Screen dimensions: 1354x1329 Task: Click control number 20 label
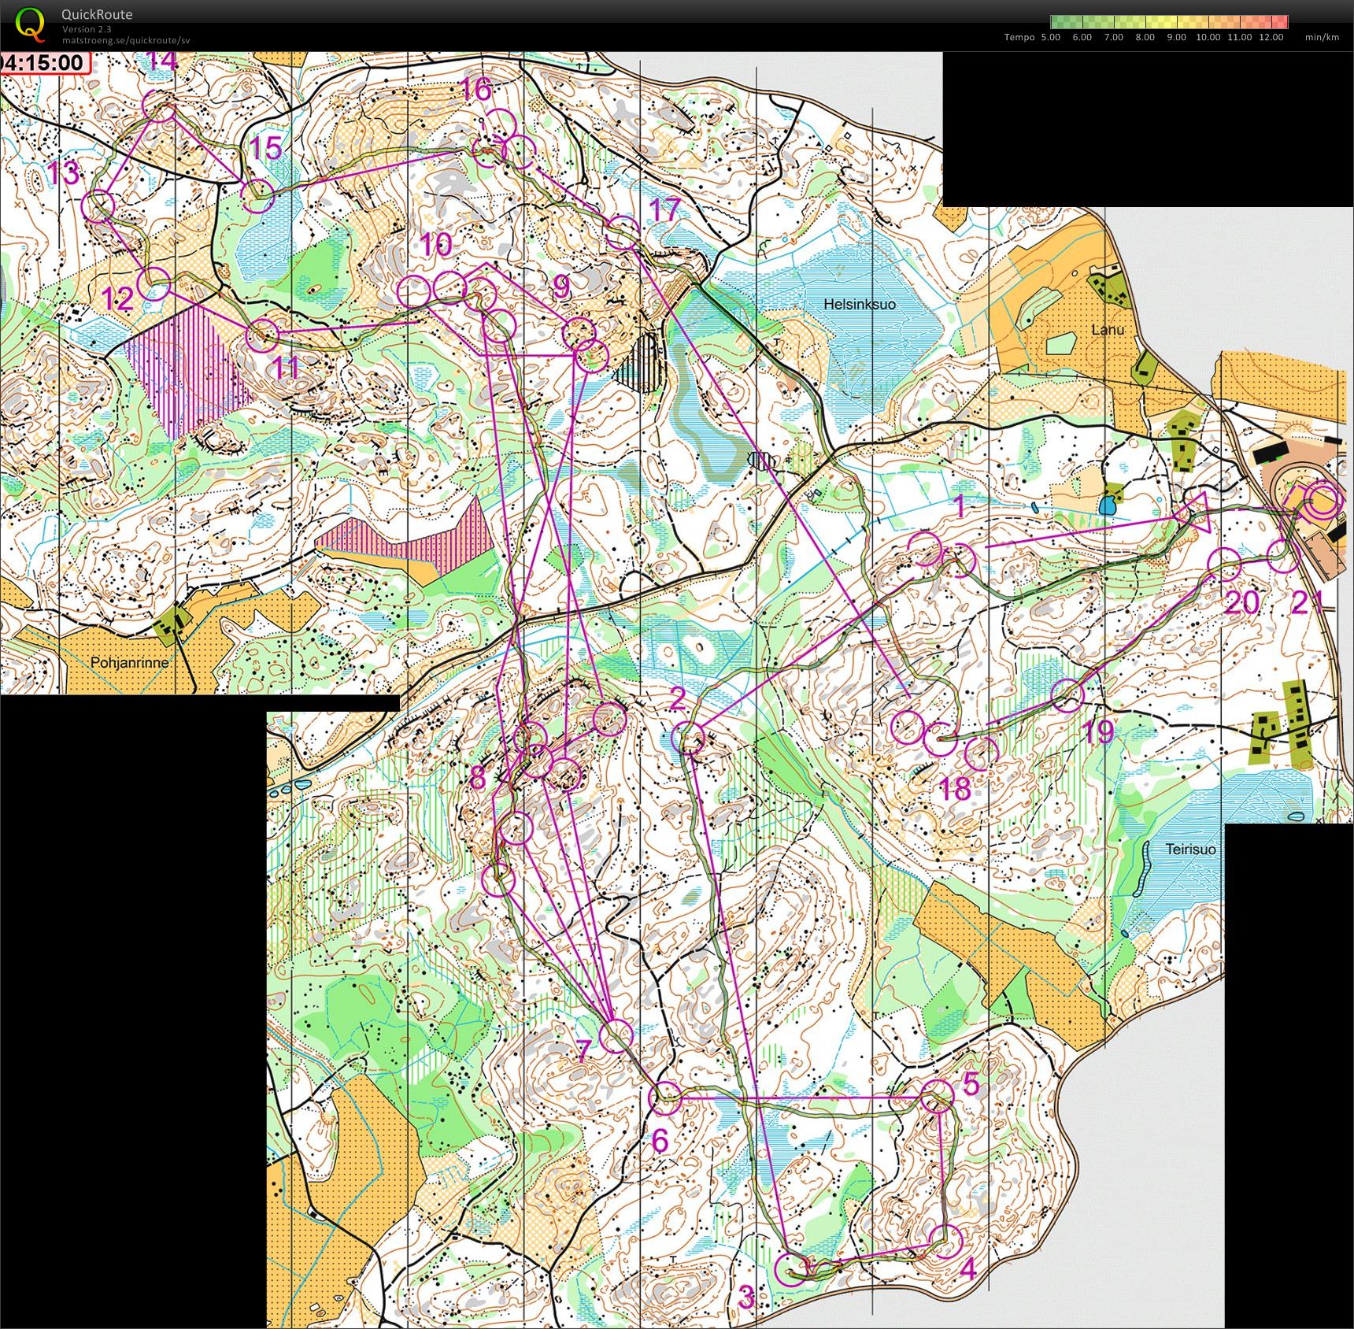click(1242, 603)
